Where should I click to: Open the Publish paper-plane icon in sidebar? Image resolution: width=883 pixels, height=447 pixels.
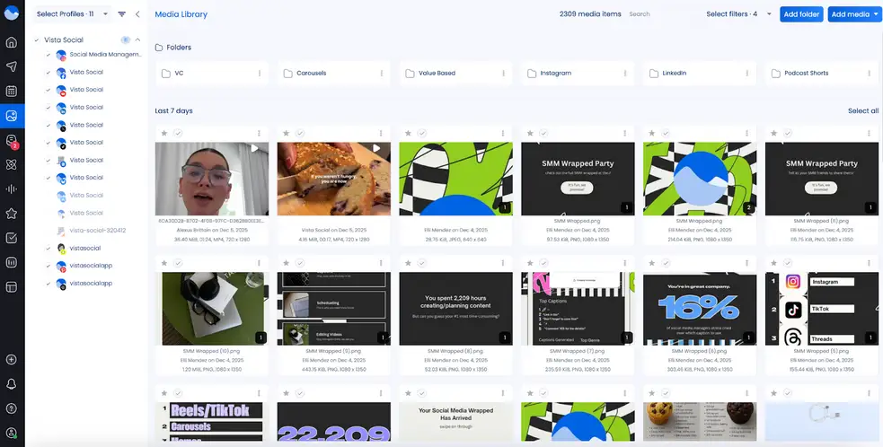12,66
